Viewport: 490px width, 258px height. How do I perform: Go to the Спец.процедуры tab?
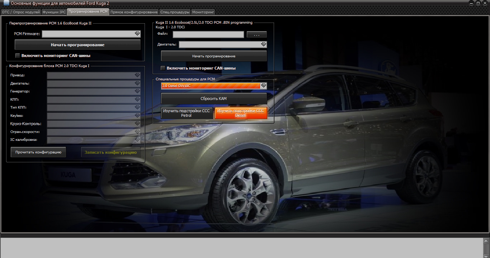175,12
